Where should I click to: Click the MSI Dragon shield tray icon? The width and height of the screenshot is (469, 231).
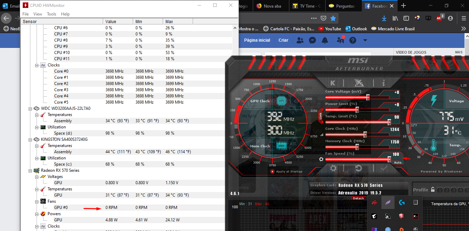402,216
